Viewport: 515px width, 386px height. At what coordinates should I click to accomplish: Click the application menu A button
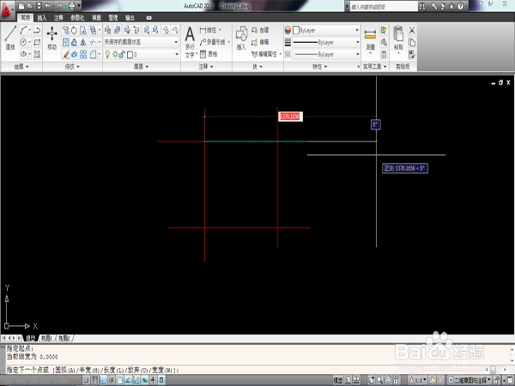[7, 9]
